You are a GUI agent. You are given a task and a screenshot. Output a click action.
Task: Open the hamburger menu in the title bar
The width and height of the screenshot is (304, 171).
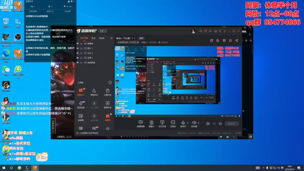pos(225,31)
